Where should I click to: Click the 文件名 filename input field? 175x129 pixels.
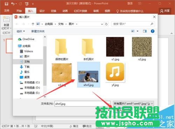[x=82, y=104]
